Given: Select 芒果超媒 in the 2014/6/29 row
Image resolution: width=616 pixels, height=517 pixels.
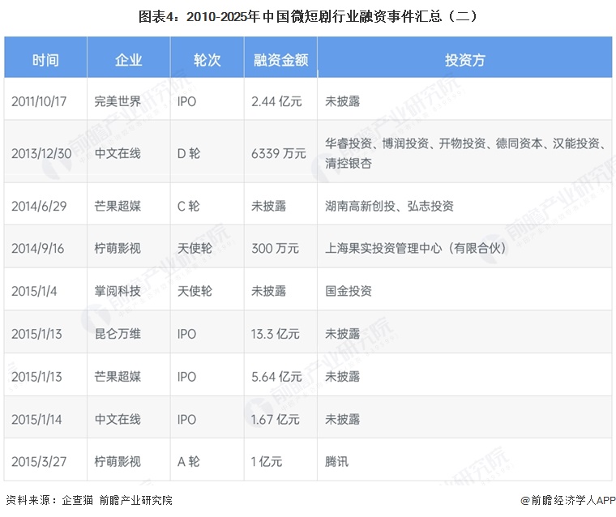Looking at the screenshot, I should 118,206.
